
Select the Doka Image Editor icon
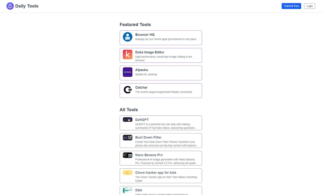(127, 54)
